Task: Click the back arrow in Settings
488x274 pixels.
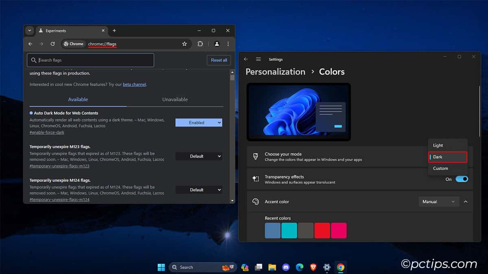Action: pos(246,59)
